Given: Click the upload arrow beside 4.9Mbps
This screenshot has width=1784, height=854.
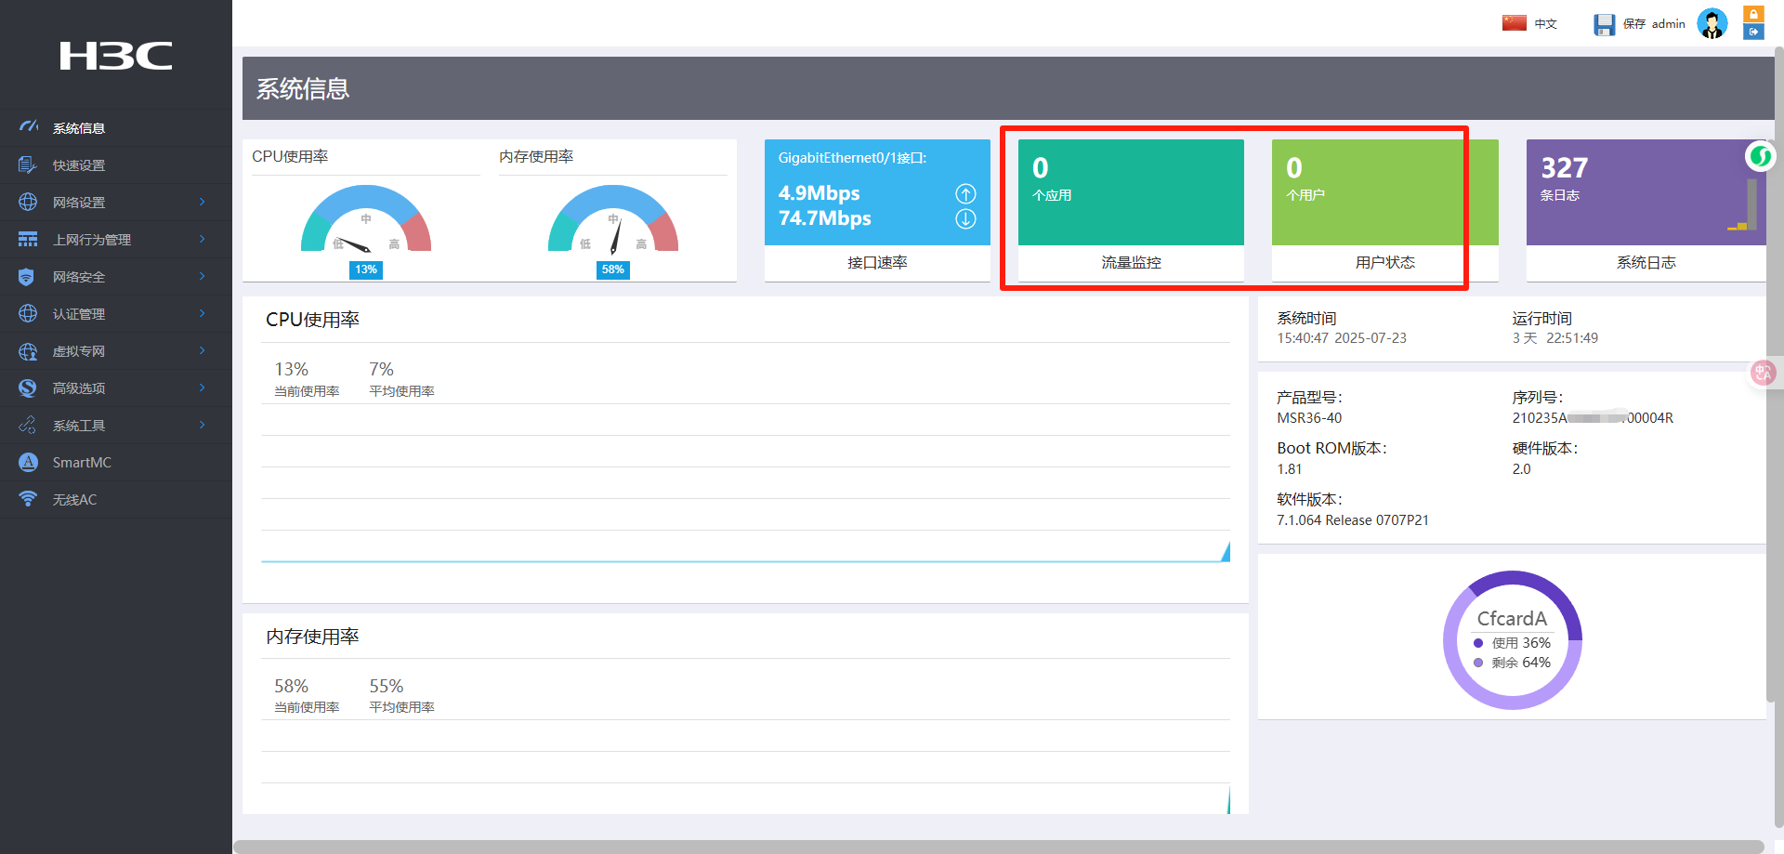Looking at the screenshot, I should 966,193.
